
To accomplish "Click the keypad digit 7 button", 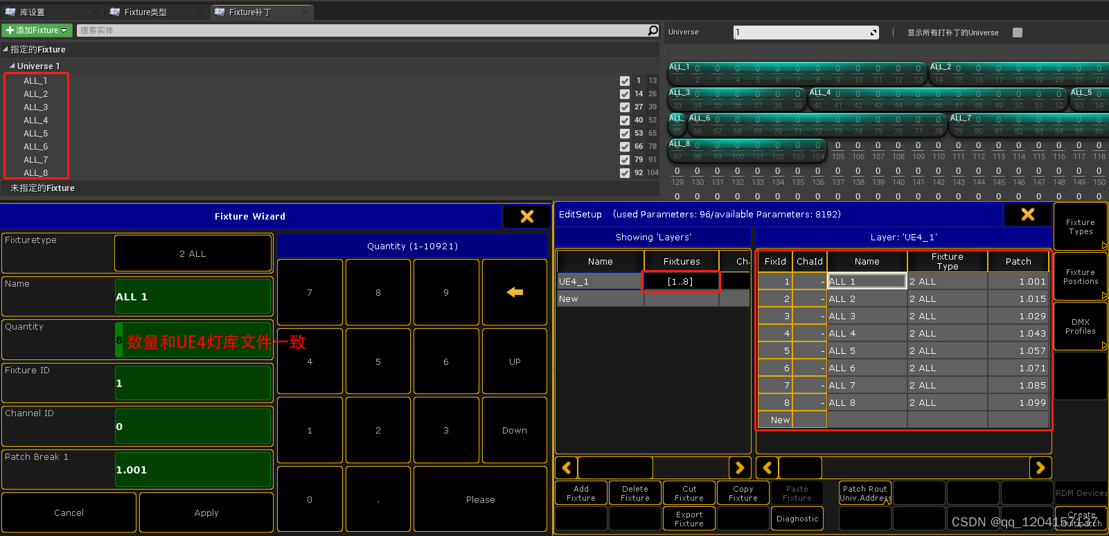I will pos(310,292).
